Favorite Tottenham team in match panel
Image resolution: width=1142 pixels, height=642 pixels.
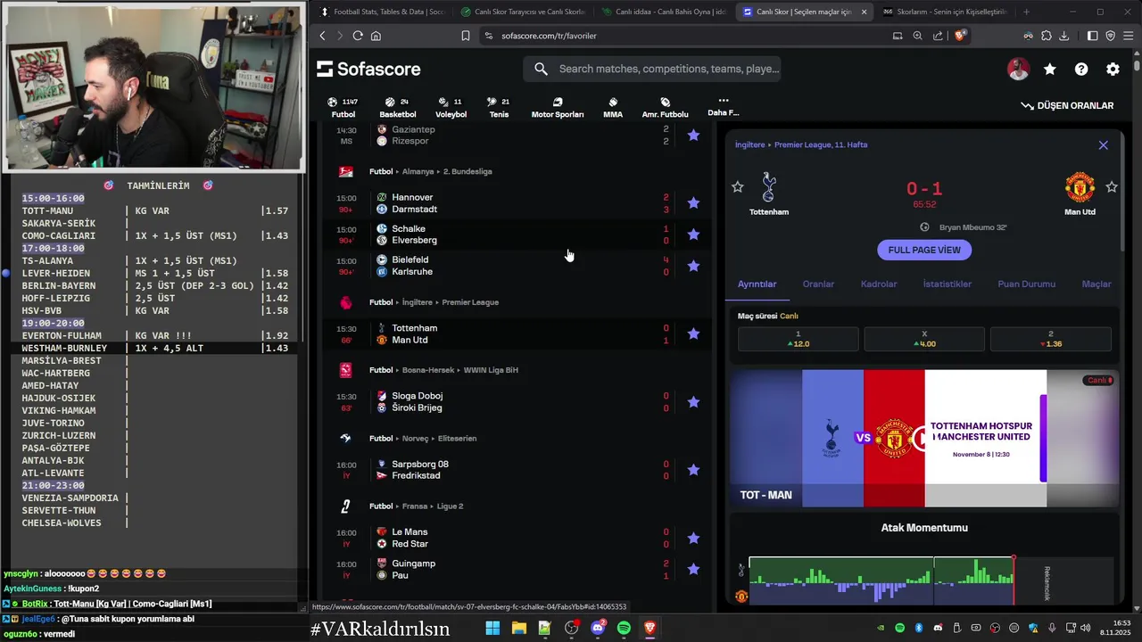tap(737, 186)
